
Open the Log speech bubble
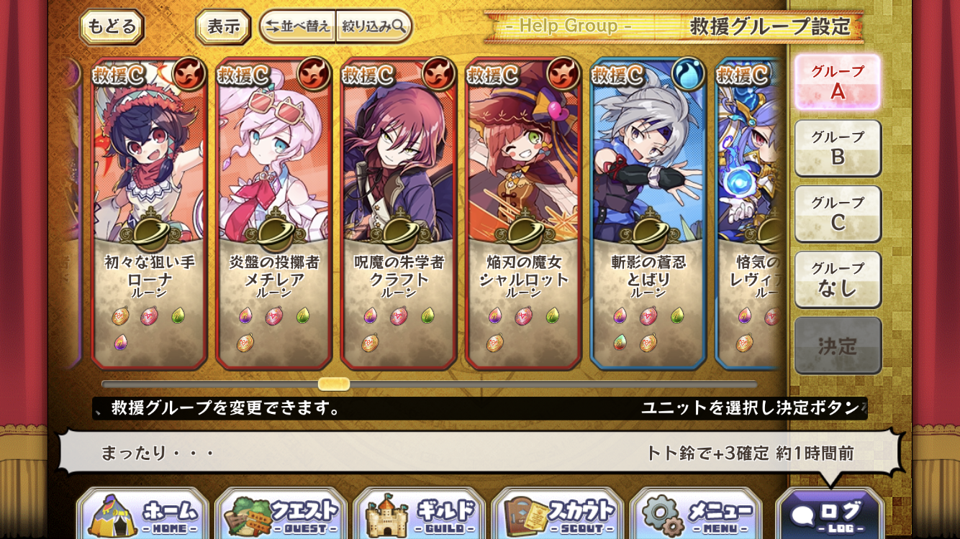830,513
